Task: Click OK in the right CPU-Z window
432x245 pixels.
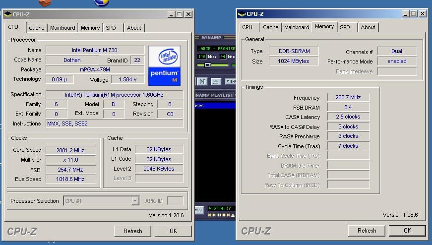Action: tap(407, 231)
